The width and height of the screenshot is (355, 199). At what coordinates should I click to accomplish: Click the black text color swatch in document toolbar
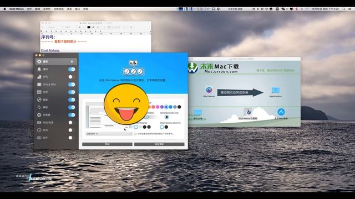[89, 27]
